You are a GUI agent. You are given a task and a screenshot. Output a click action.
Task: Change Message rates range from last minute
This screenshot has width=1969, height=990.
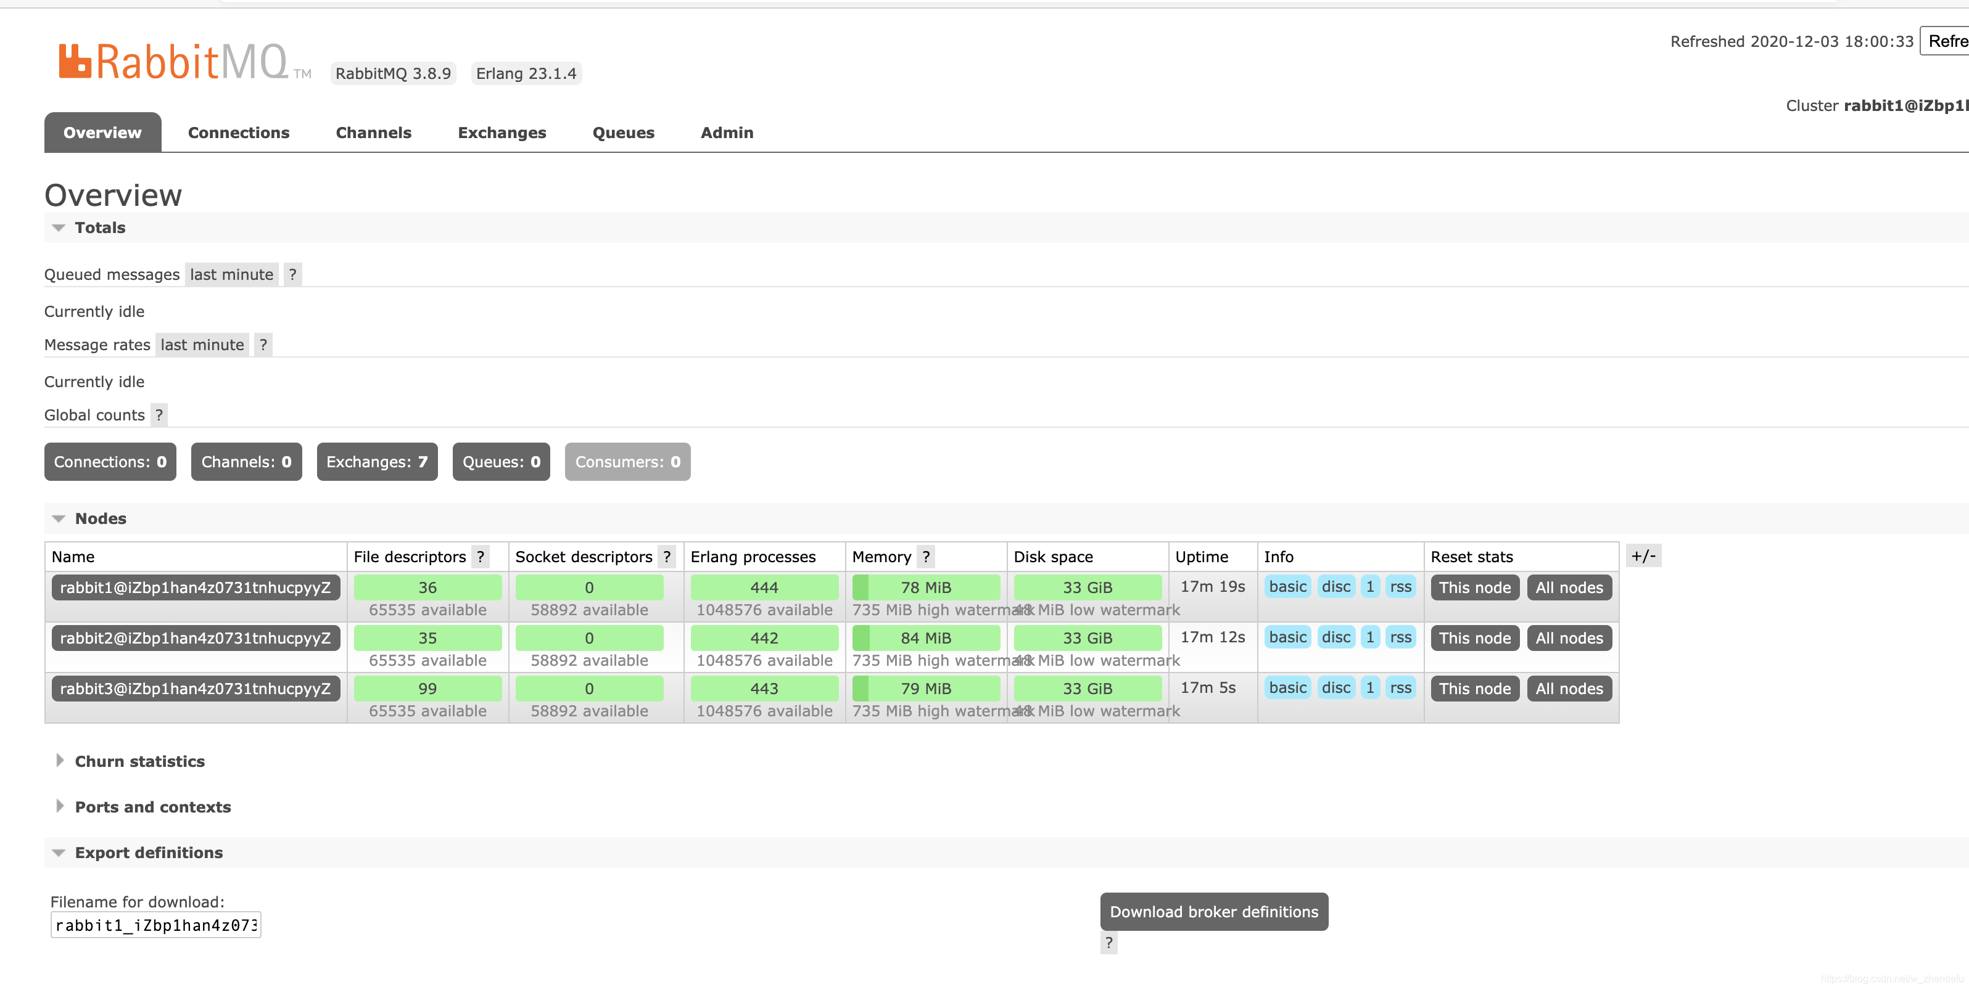click(x=202, y=345)
